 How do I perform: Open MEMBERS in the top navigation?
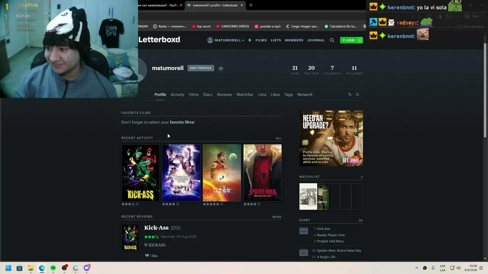[x=294, y=40]
